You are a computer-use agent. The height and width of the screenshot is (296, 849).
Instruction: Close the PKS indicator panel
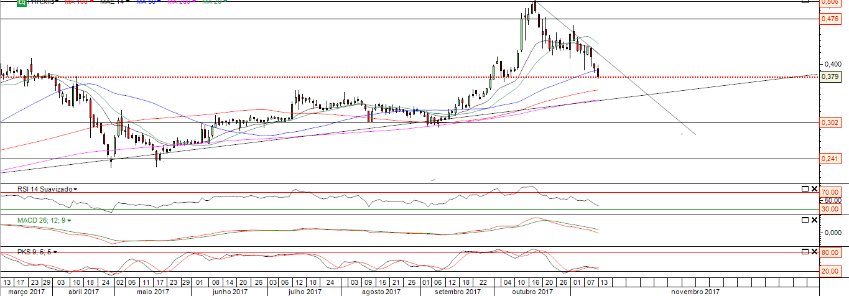pyautogui.click(x=814, y=251)
